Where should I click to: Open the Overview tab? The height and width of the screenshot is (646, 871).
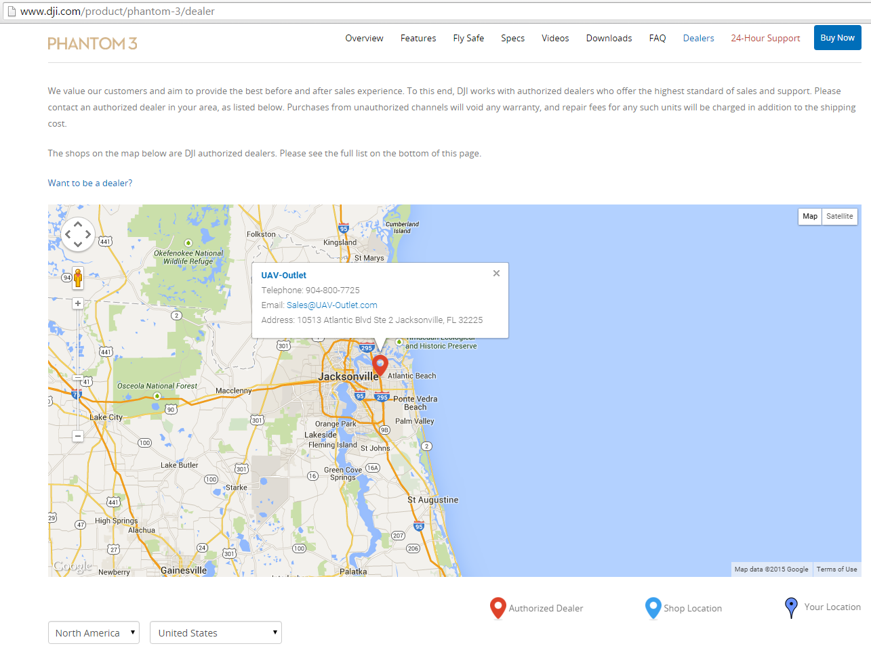point(364,38)
